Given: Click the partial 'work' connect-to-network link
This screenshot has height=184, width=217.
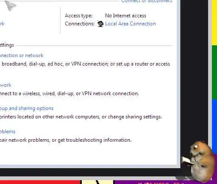Looking at the screenshot, I should (x=6, y=85).
